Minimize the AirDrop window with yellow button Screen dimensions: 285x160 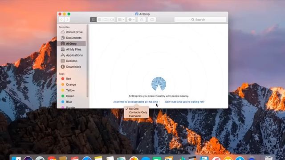point(64,14)
